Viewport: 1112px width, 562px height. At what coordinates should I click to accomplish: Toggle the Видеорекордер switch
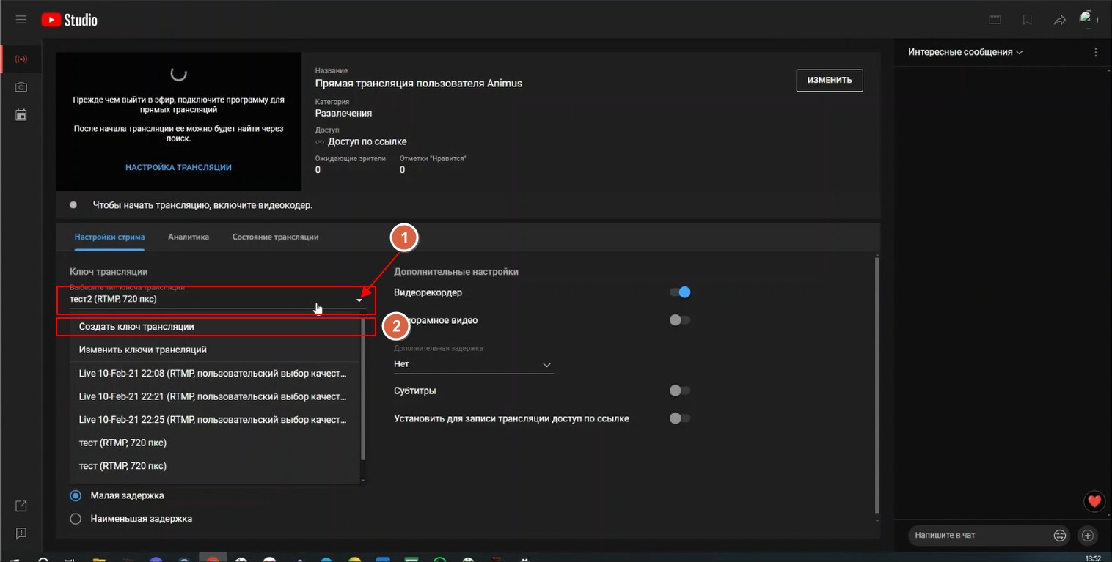coord(680,292)
